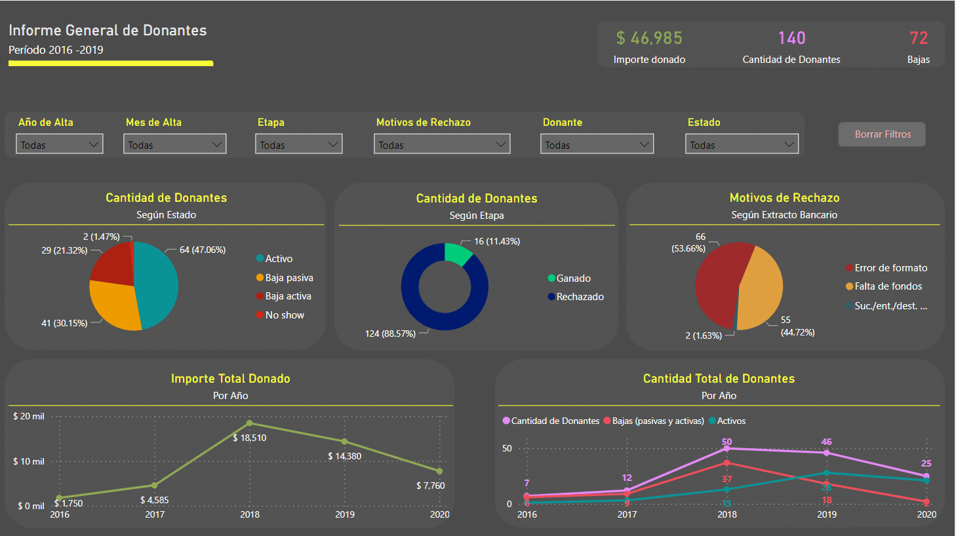956x536 pixels.
Task: Click the 2018 data point of $ 18,510
Action: 249,423
